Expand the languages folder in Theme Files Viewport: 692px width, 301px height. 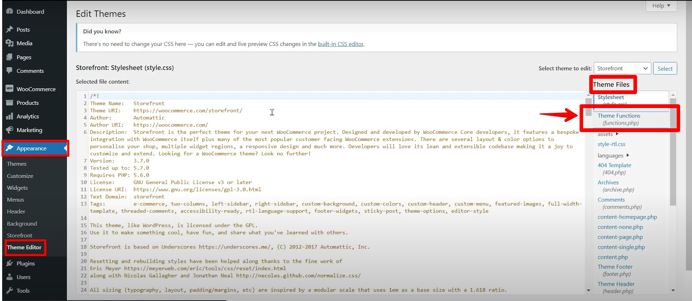tap(613, 156)
